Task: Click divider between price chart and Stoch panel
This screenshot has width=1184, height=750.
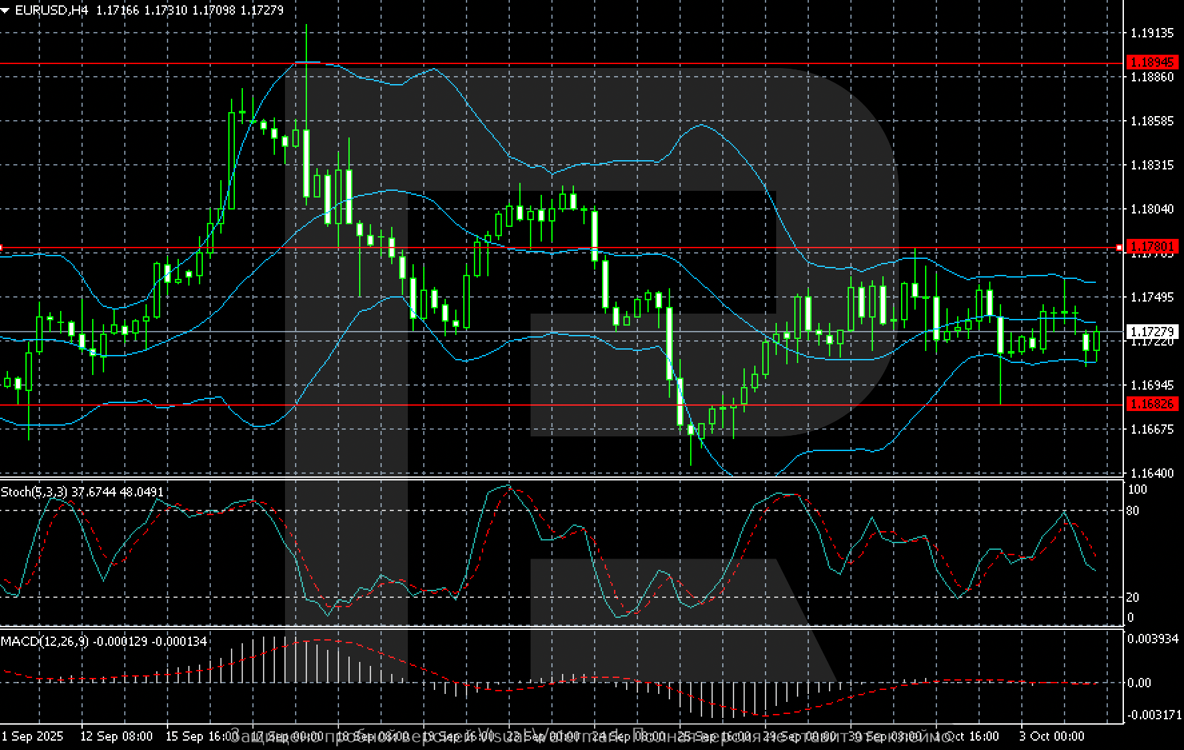Action: click(x=561, y=478)
